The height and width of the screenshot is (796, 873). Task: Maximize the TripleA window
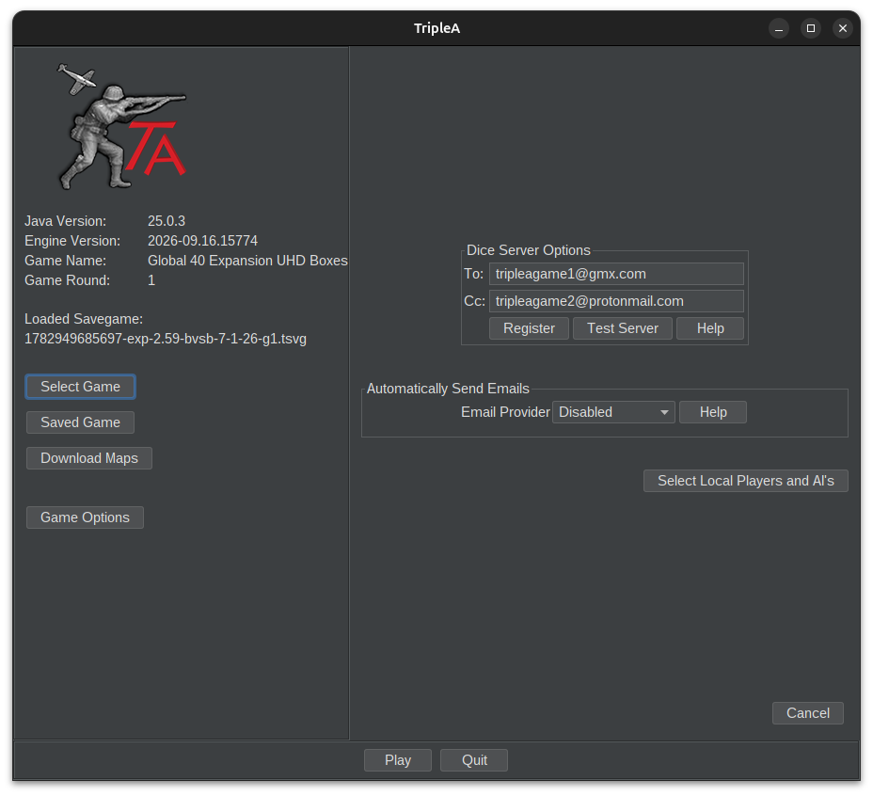811,28
